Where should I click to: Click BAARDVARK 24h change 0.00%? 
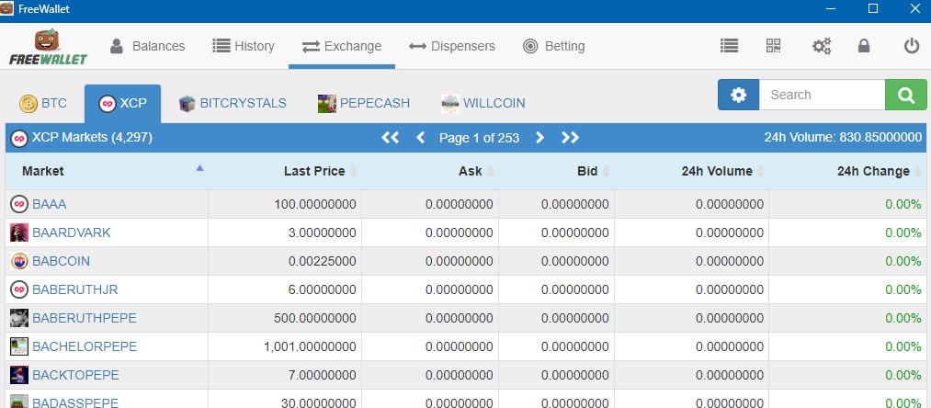pyautogui.click(x=903, y=232)
